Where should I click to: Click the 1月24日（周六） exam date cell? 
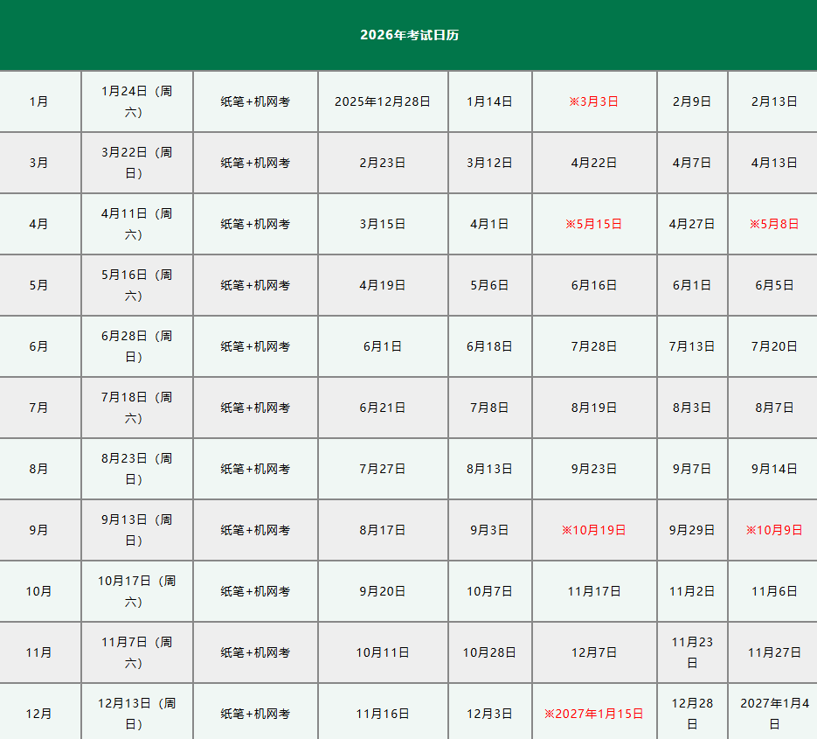pyautogui.click(x=136, y=101)
